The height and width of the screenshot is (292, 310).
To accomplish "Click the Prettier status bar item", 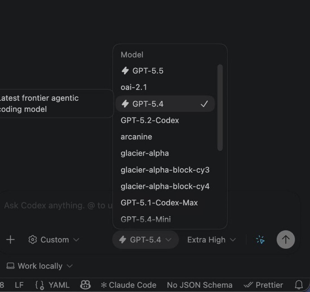I will click(x=263, y=285).
